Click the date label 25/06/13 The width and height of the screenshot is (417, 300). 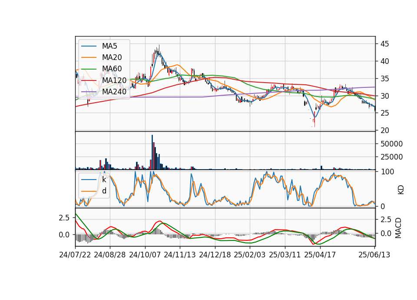point(374,255)
